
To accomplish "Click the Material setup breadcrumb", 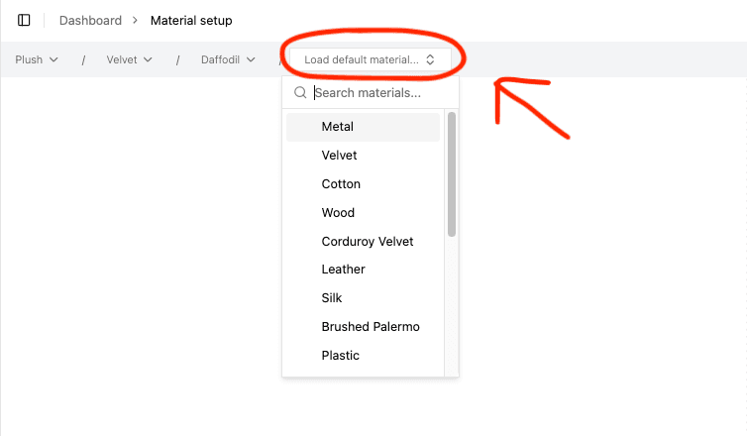I will click(191, 21).
